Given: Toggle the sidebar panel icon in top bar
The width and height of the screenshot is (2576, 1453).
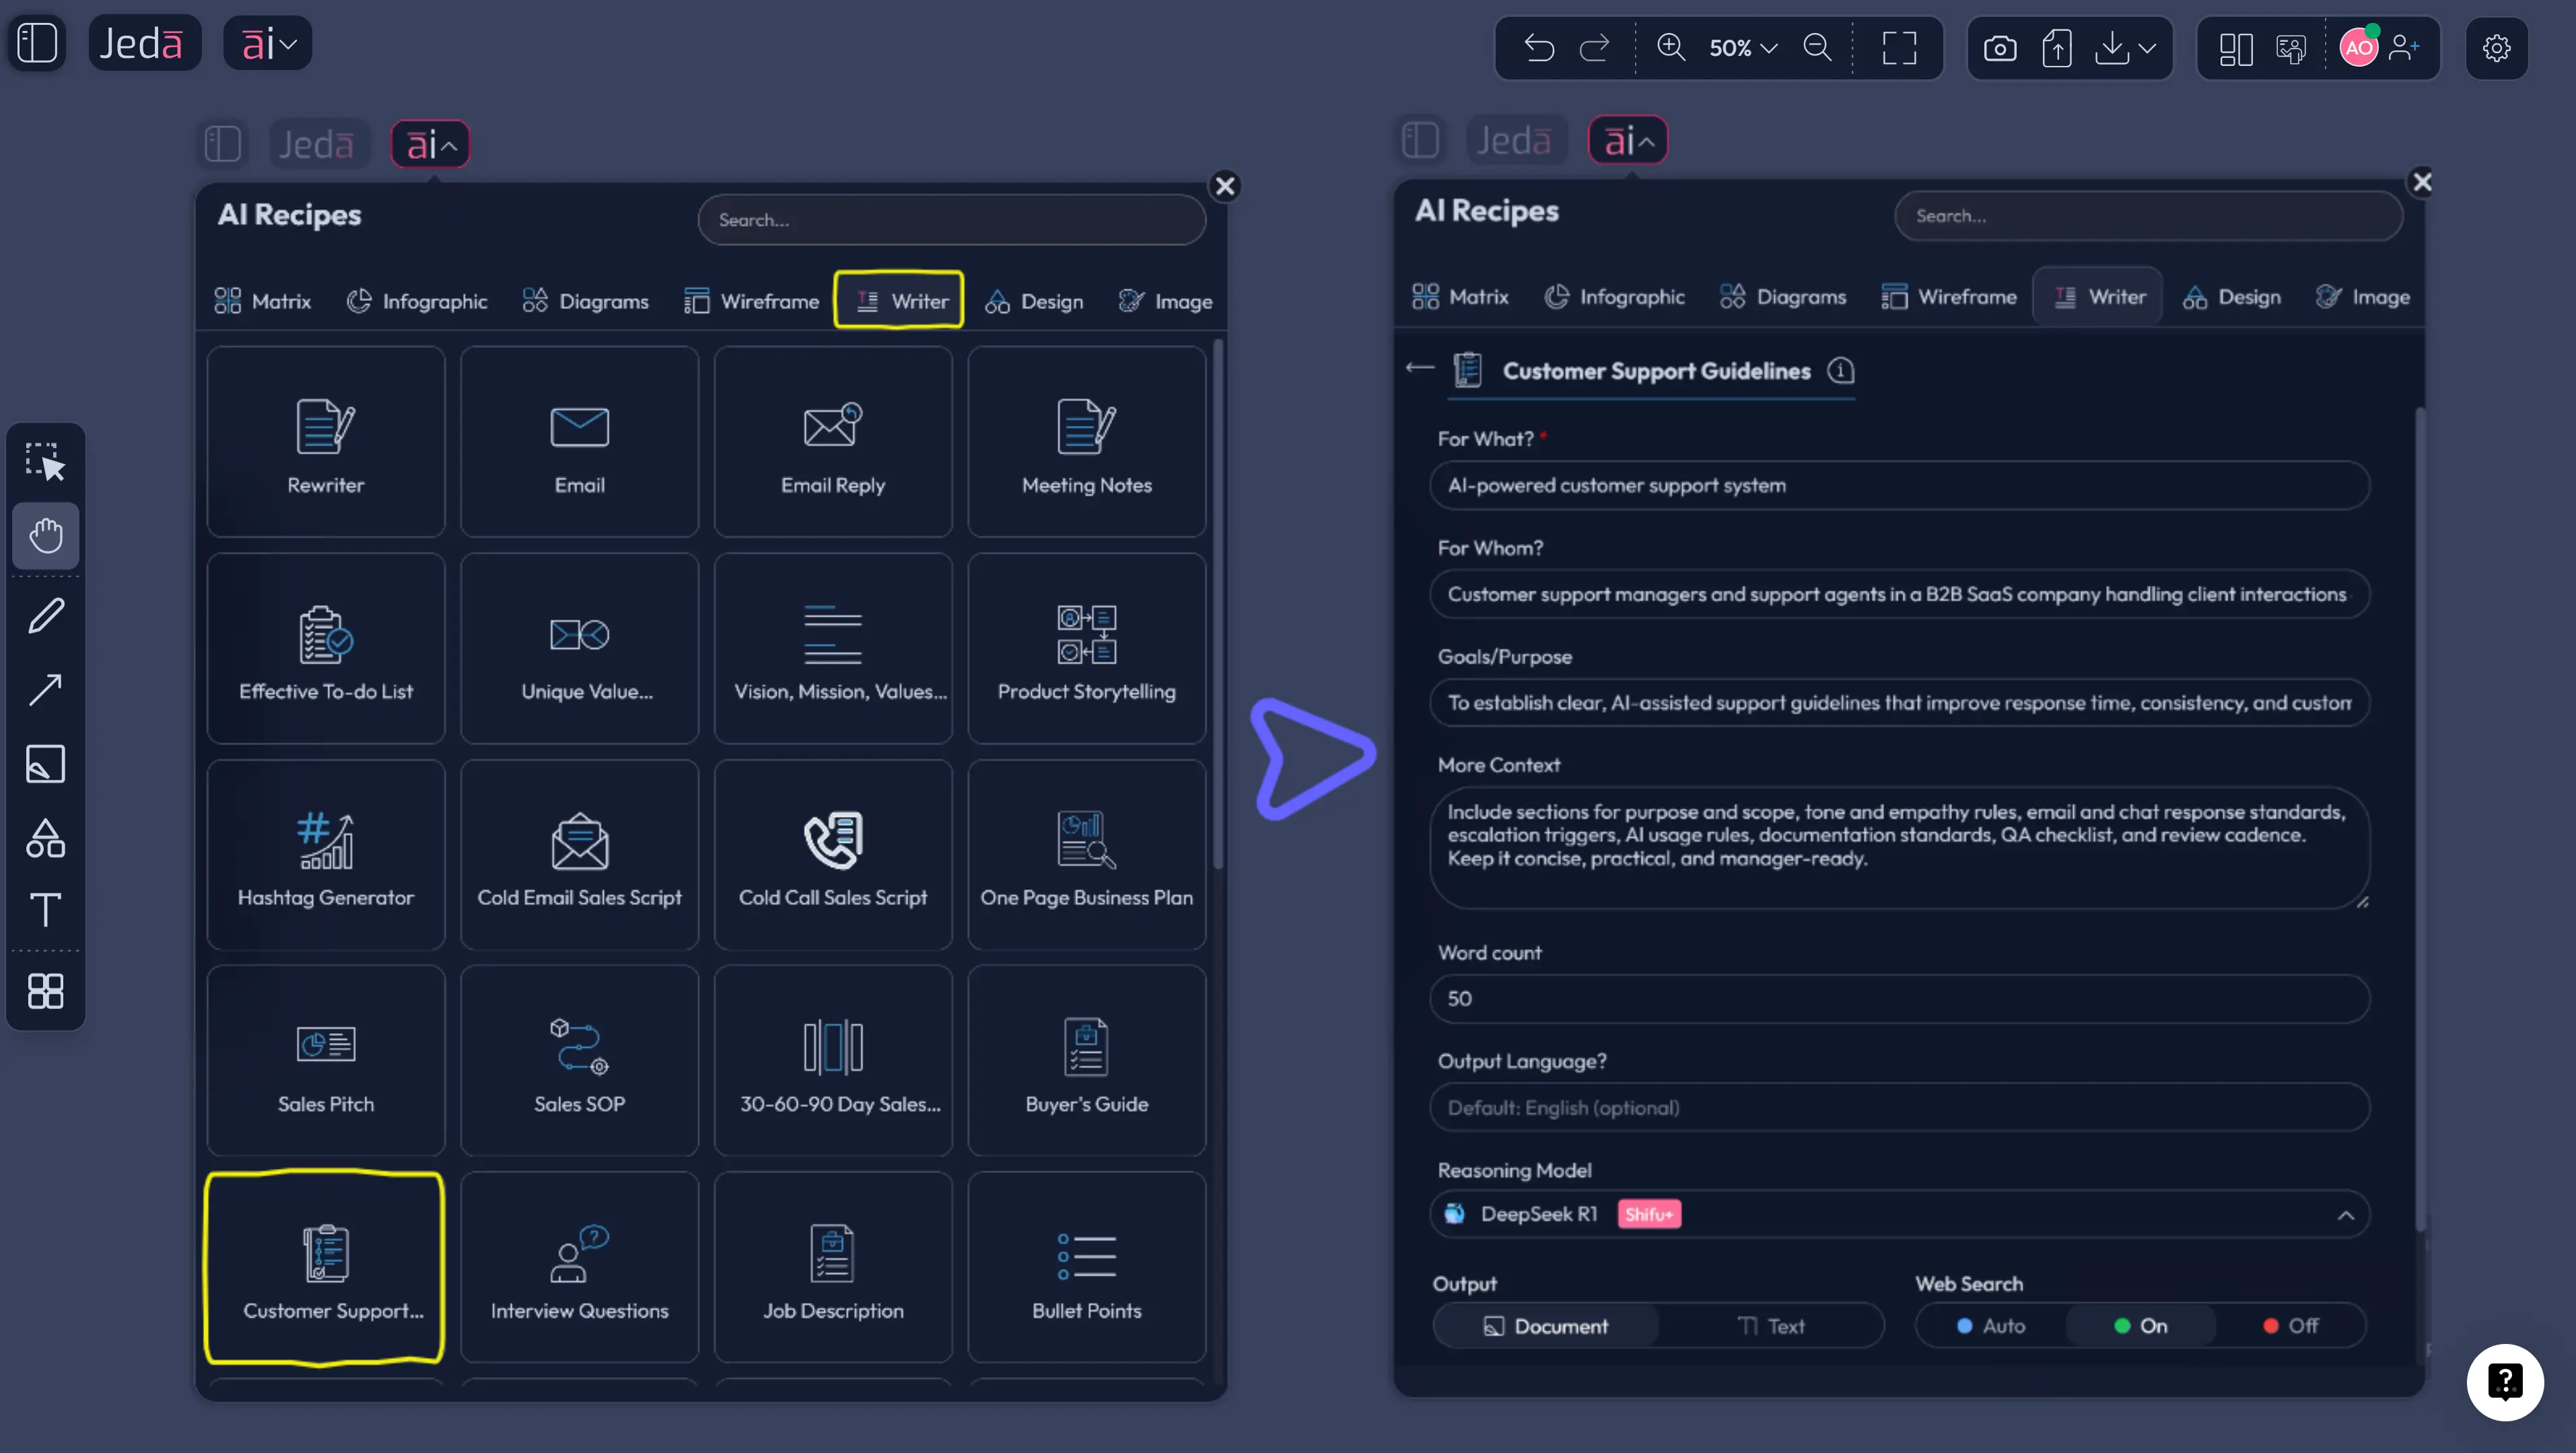Looking at the screenshot, I should point(37,44).
